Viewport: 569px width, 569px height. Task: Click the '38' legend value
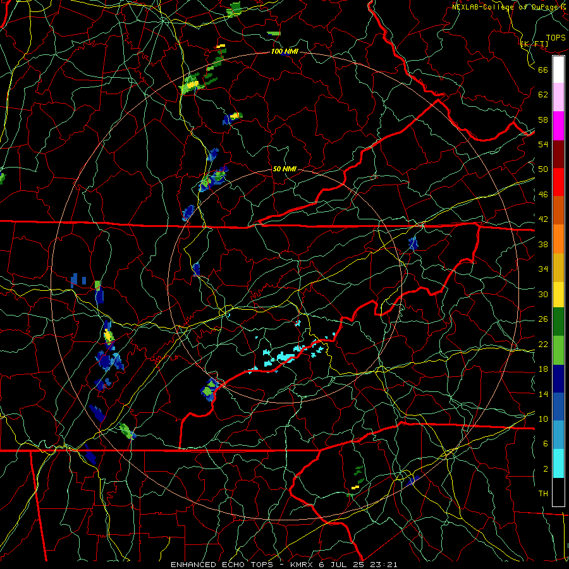(543, 244)
